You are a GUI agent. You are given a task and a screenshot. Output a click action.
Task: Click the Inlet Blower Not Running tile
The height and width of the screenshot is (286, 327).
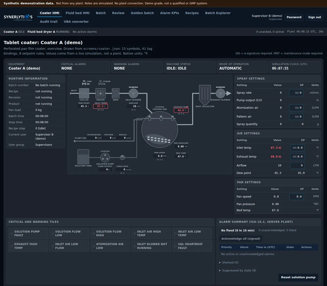click(151, 246)
